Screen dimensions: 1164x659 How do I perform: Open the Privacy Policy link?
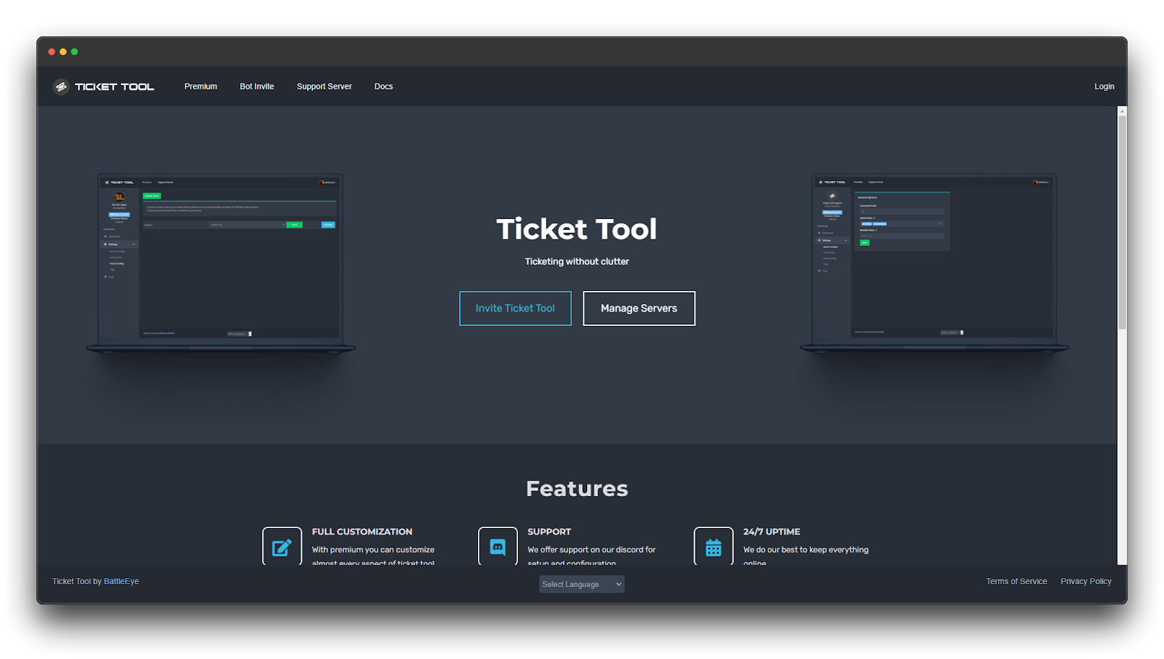click(x=1086, y=581)
